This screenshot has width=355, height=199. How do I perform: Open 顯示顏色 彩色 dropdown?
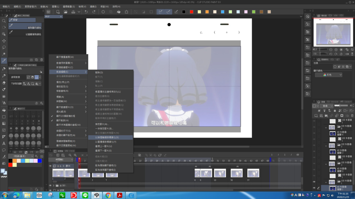[x=329, y=75]
